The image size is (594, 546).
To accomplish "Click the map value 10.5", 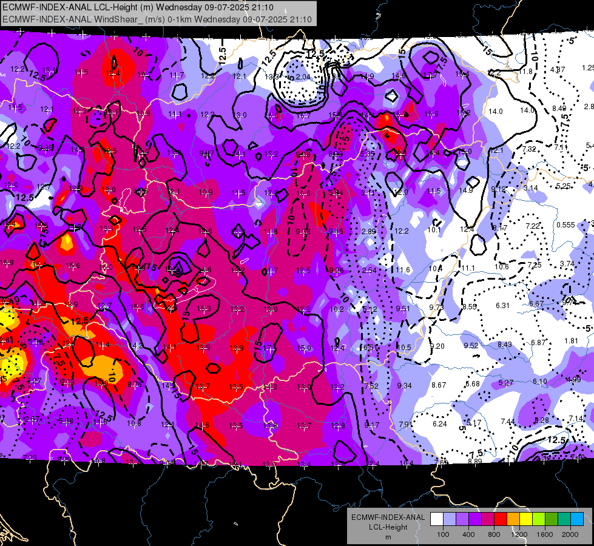I will click(404, 347).
